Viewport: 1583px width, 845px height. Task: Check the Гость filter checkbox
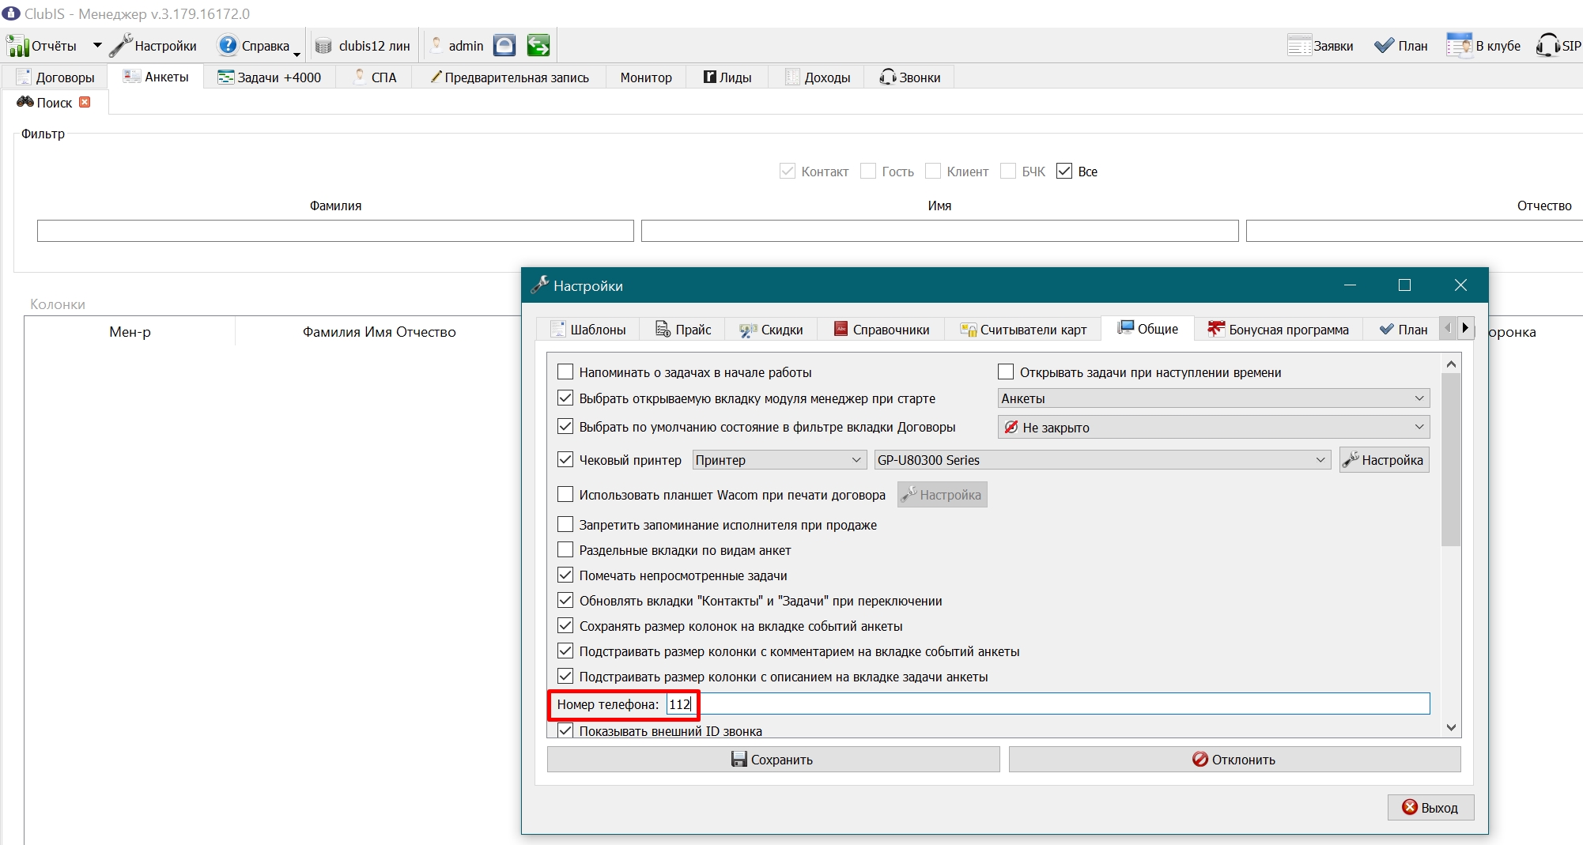pyautogui.click(x=868, y=171)
